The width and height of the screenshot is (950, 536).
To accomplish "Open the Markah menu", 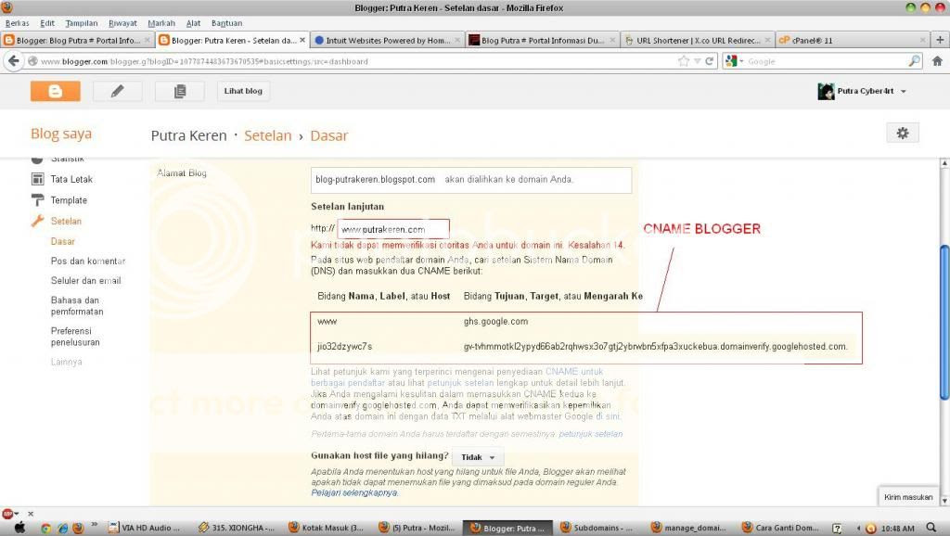I will (x=161, y=23).
